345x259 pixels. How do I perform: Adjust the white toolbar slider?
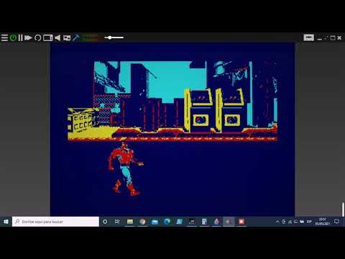point(114,37)
